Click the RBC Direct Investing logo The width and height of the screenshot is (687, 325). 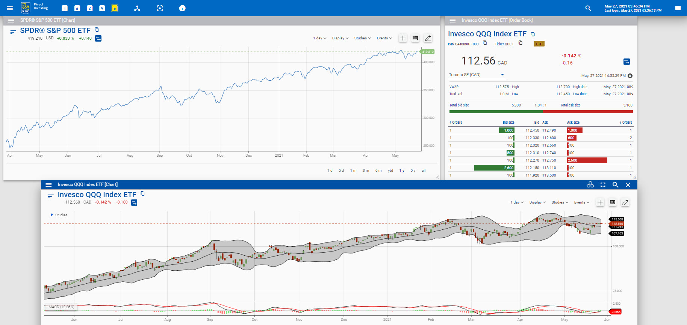[35, 7]
